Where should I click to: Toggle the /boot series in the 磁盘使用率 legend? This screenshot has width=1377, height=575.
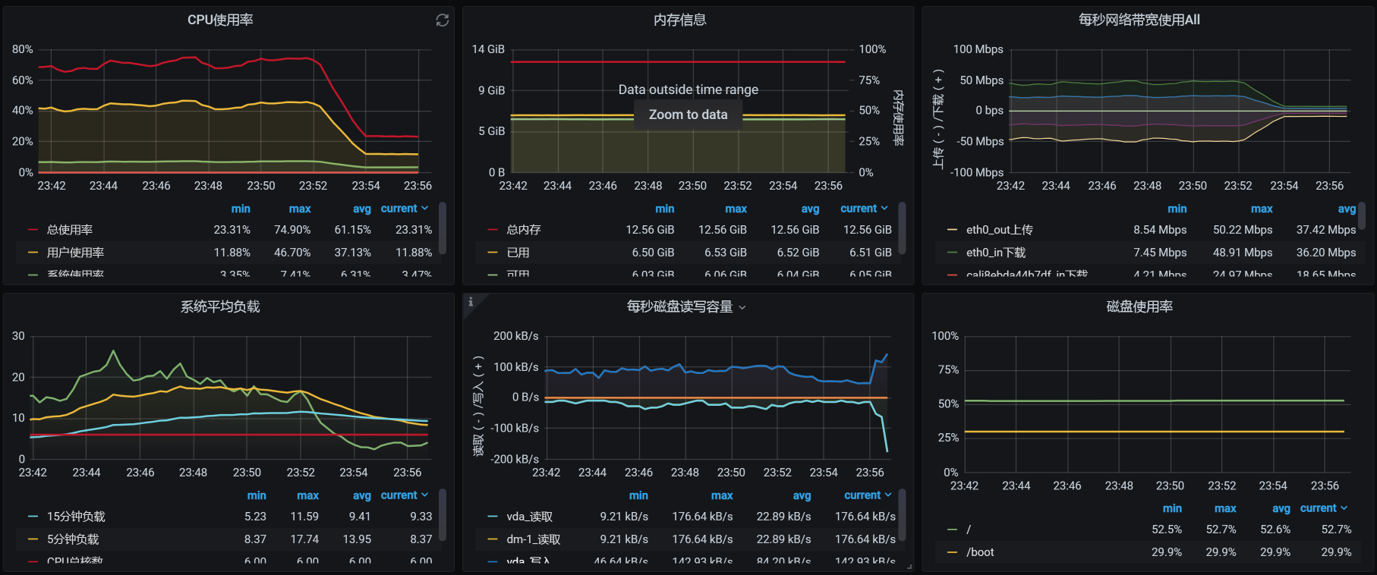click(x=980, y=552)
